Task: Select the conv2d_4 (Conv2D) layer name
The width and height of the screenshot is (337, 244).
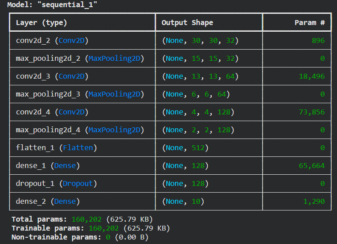Action: point(52,112)
